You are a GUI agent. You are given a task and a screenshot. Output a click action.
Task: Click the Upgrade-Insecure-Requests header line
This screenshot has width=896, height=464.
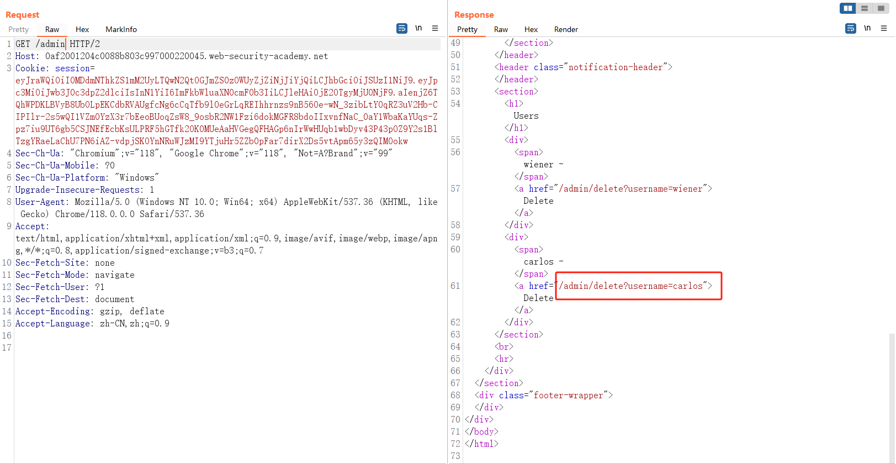84,189
